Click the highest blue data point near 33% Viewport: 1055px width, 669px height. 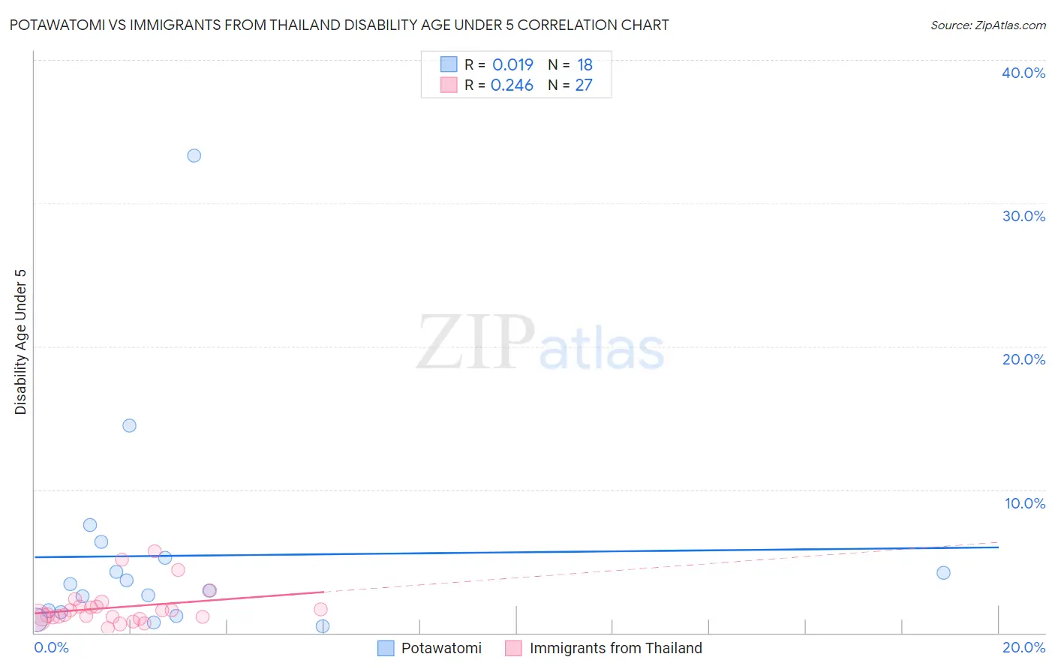point(194,156)
